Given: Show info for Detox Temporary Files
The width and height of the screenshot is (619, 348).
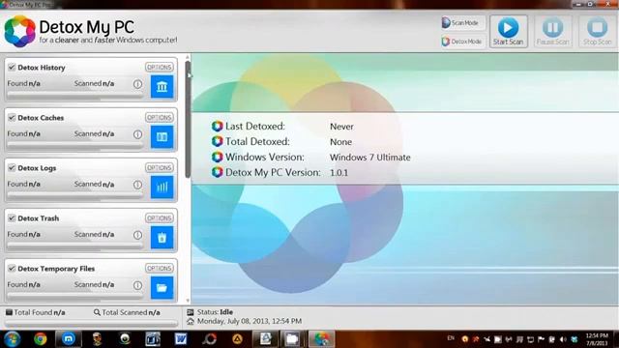Looking at the screenshot, I should [137, 285].
